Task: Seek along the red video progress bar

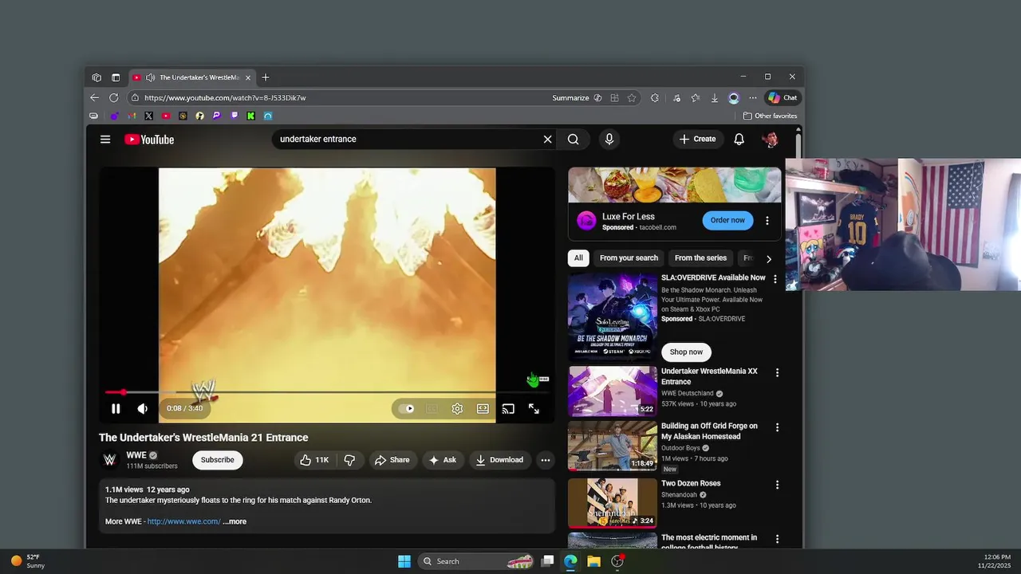Action: click(x=326, y=392)
